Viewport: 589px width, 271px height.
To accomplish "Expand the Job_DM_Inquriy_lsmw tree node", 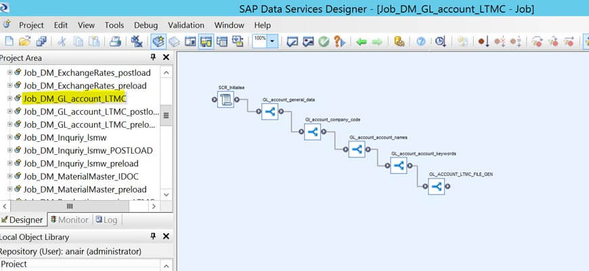I will pyautogui.click(x=9, y=138).
